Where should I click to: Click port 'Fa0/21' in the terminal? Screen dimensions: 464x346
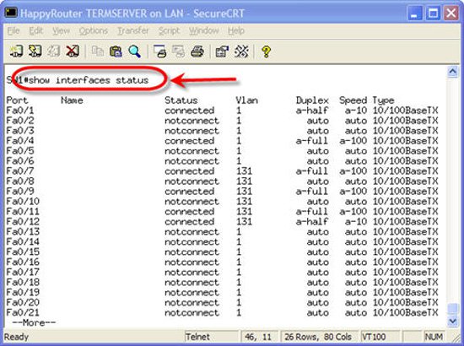pyautogui.click(x=23, y=312)
